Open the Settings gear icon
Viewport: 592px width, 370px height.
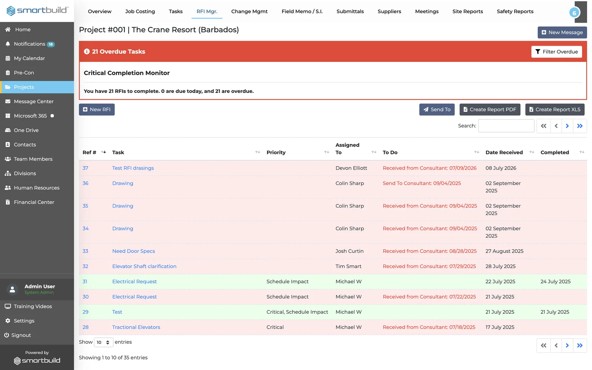click(x=8, y=321)
